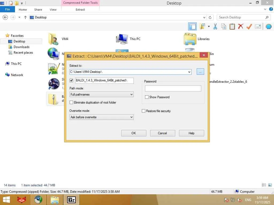
Task: Open the folder options dropdown arrow
Action: [x=209, y=26]
